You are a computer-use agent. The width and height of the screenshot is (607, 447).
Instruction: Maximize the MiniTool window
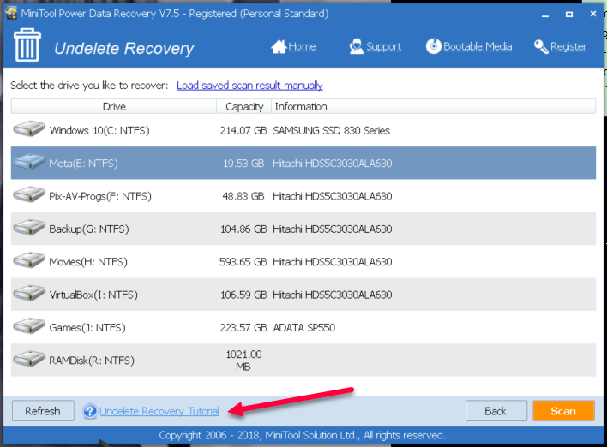(569, 15)
